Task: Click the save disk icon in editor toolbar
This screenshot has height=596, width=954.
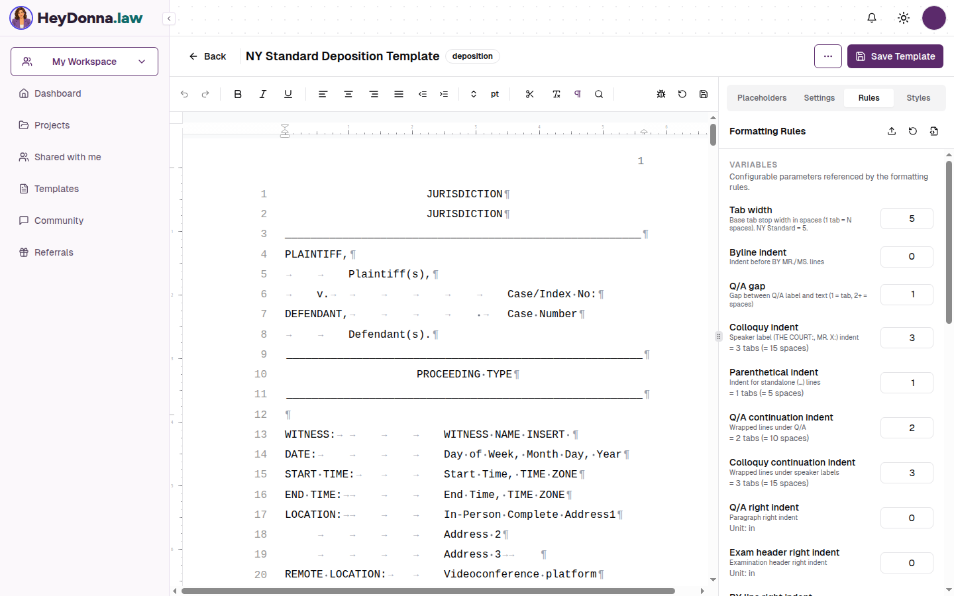Action: pyautogui.click(x=704, y=94)
